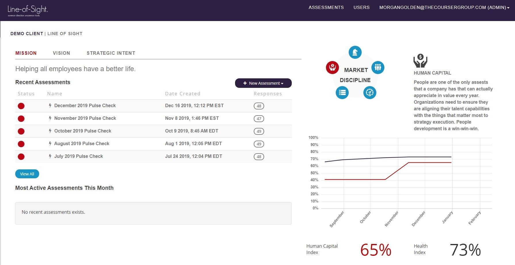515x265 pixels.
Task: Click the 47 responses badge for November
Action: [x=259, y=119]
